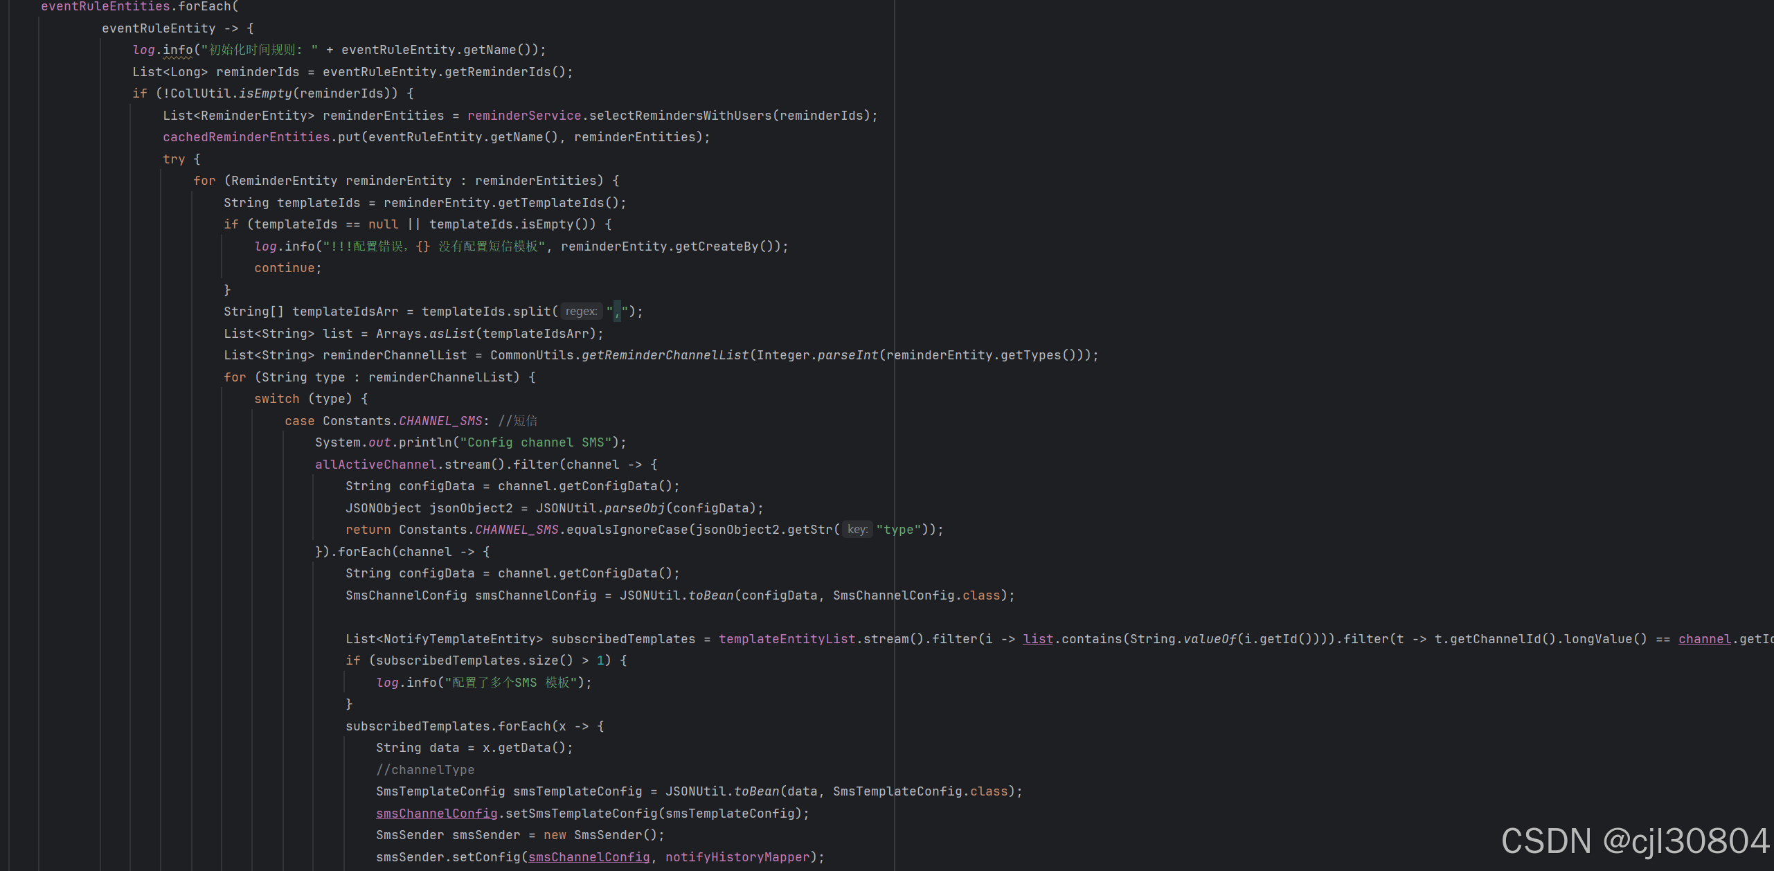Click templateEntityList in stream expression

[787, 639]
